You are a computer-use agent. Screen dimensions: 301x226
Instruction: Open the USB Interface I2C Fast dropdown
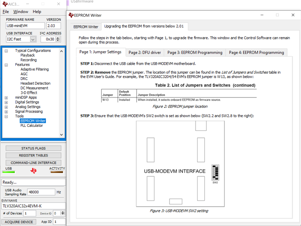[x=33, y=39]
